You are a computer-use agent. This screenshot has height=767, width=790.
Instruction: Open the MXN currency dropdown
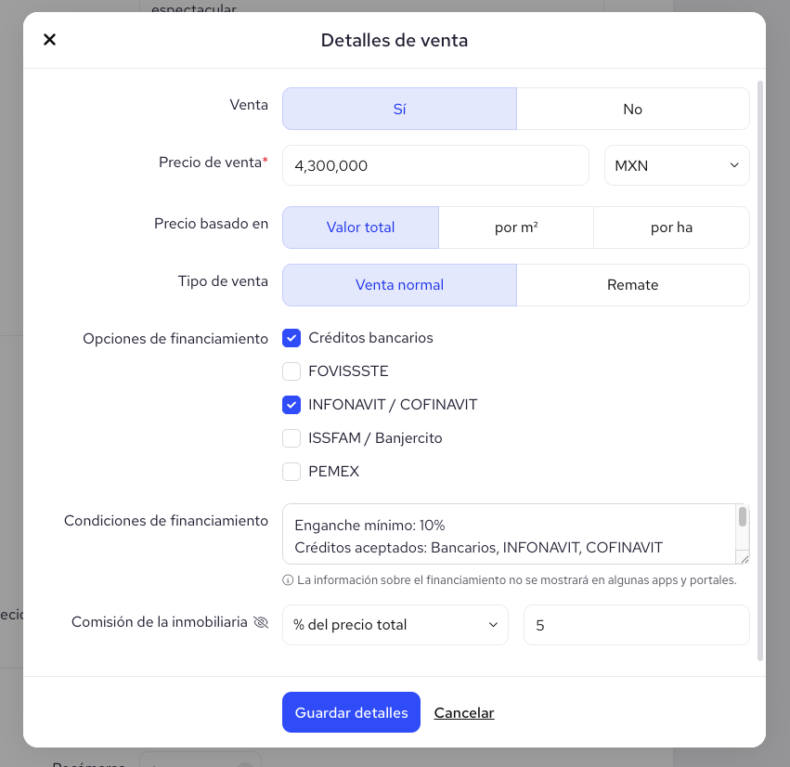[677, 165]
